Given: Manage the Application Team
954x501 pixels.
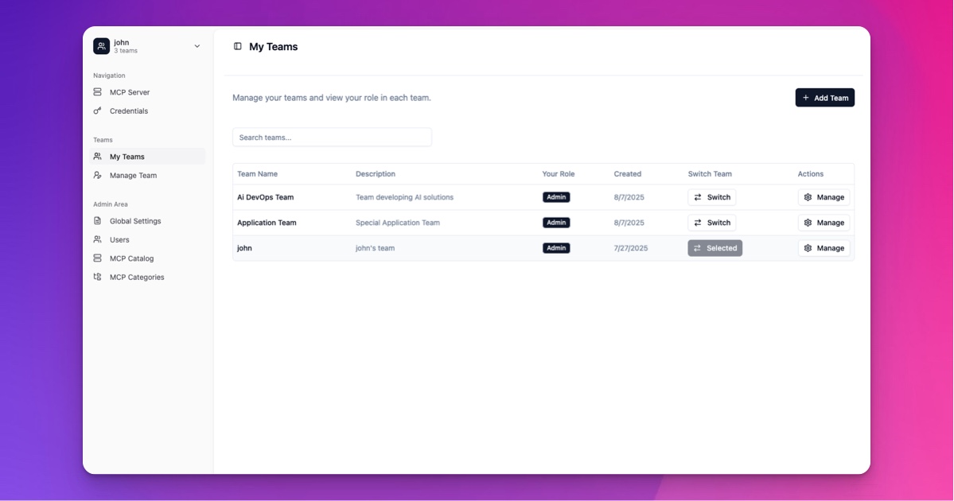Looking at the screenshot, I should tap(824, 223).
